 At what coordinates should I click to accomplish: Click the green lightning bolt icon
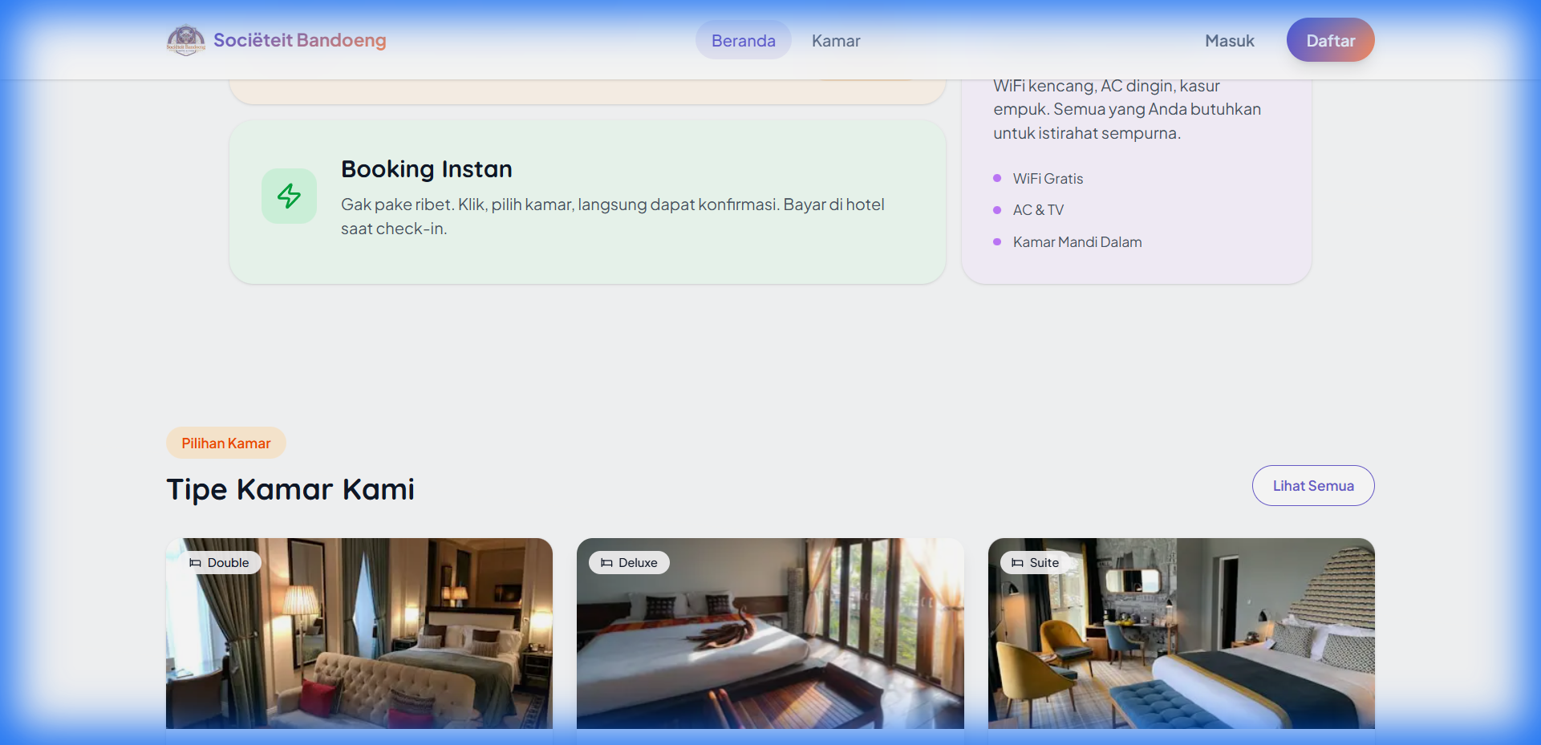click(289, 196)
